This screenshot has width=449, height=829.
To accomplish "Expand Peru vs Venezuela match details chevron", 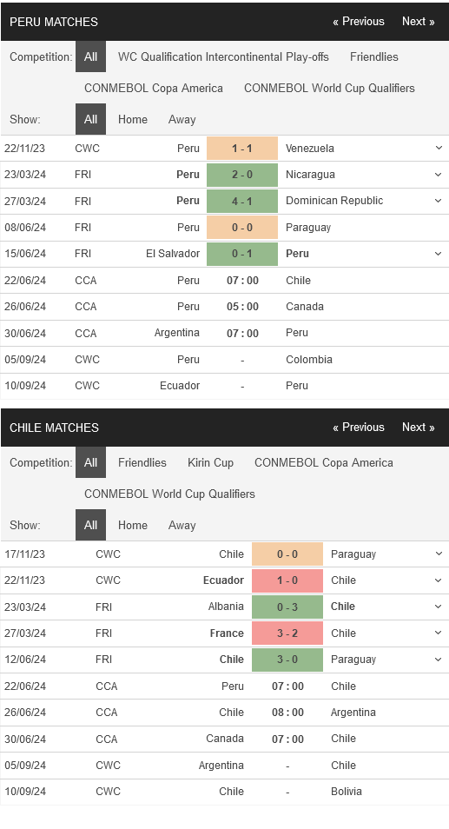I will click(439, 148).
